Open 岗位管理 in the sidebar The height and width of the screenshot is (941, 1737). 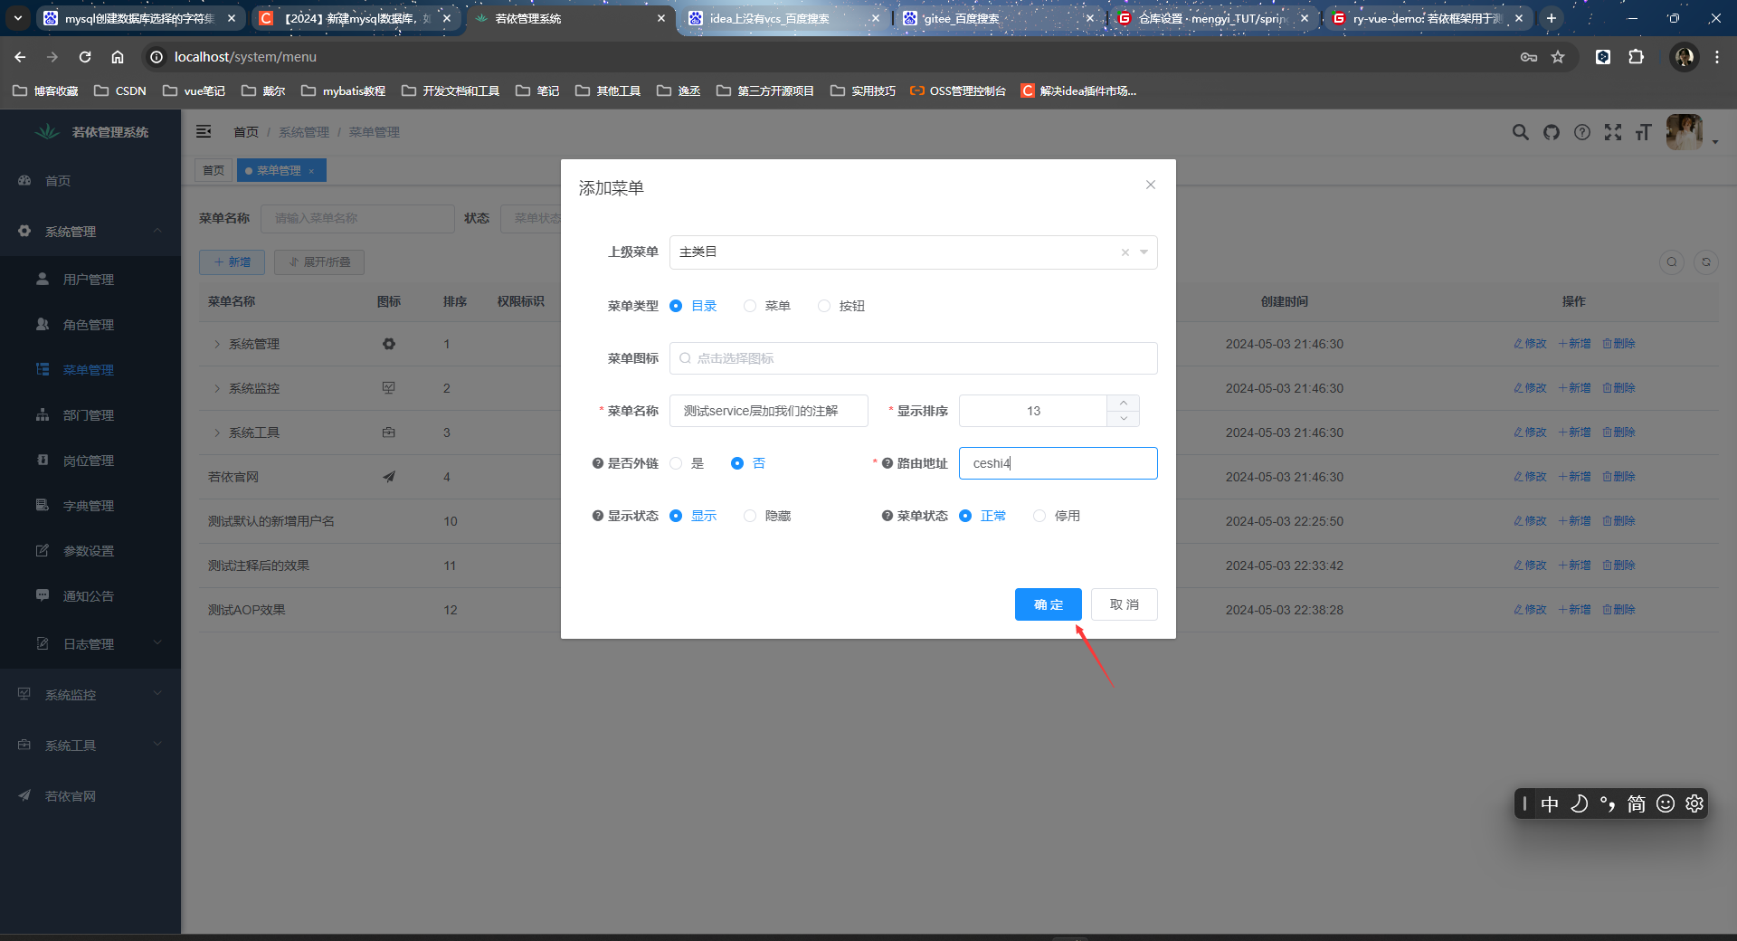(x=90, y=461)
